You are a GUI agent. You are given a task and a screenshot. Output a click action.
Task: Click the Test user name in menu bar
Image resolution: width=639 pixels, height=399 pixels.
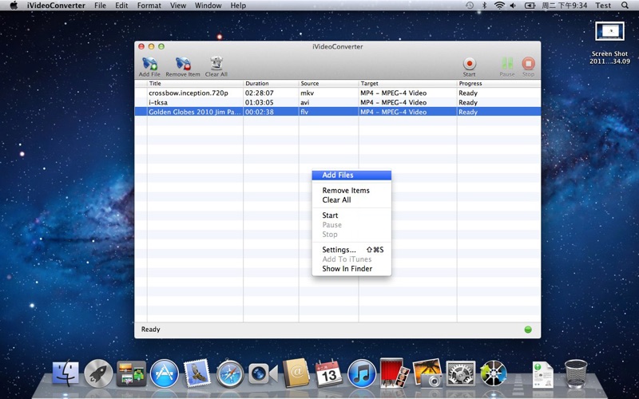click(x=603, y=6)
